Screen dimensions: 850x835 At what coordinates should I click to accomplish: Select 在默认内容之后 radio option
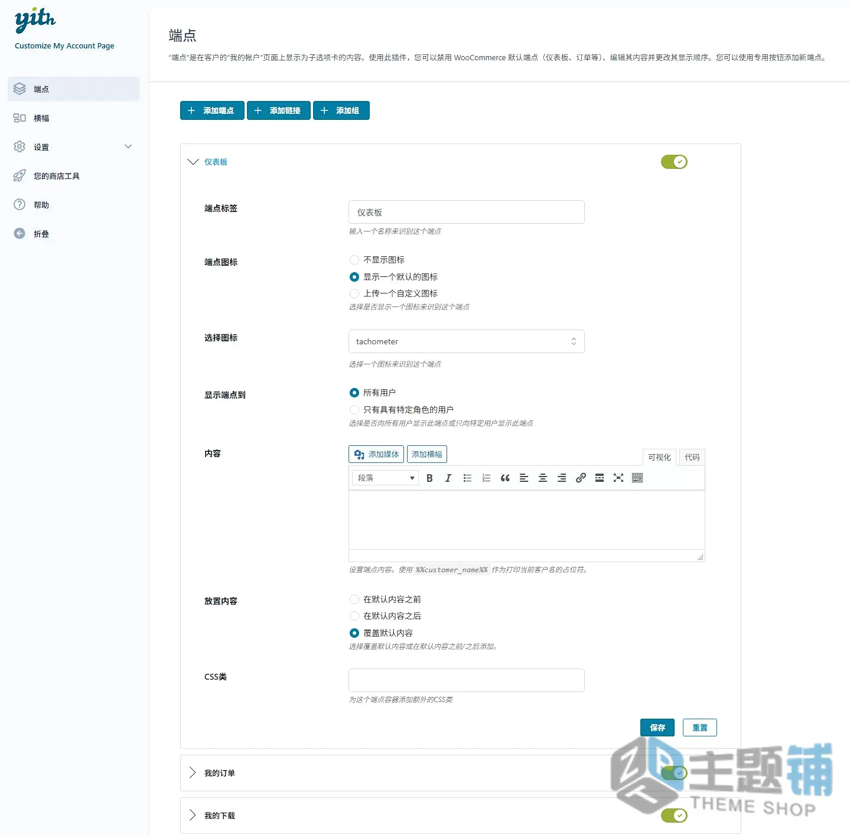click(x=354, y=616)
